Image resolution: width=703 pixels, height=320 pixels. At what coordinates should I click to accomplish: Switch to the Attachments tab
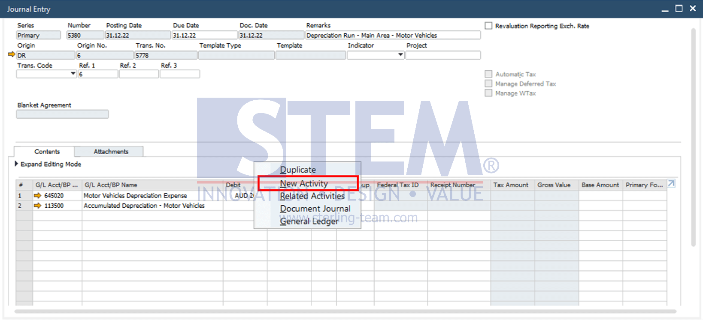click(111, 152)
